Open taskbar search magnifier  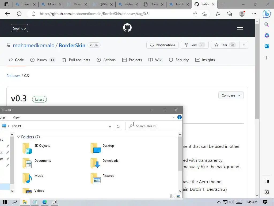(x=15, y=202)
